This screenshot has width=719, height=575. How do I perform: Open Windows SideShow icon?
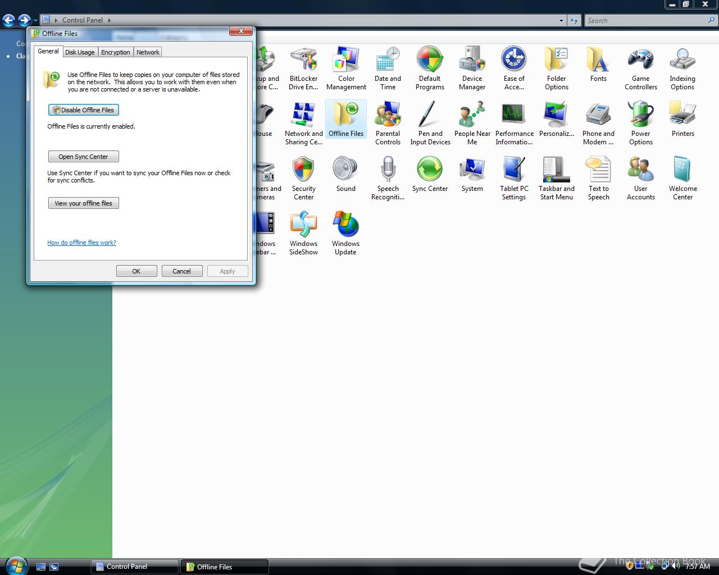coord(303,233)
